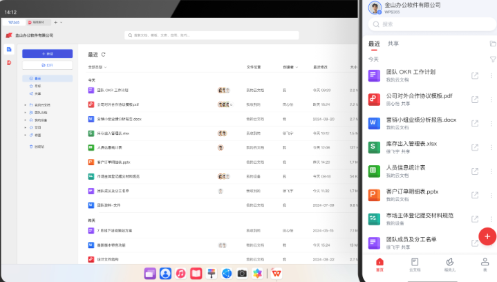Viewport: 497px width, 282px height.
Task: Click the blue New (+) button in desktop sidebar
Action: 47,53
